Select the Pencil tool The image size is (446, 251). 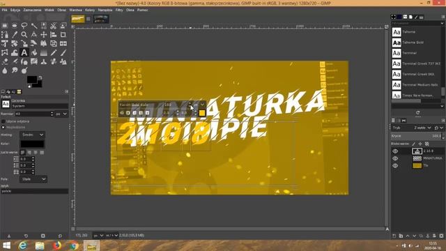point(53,52)
